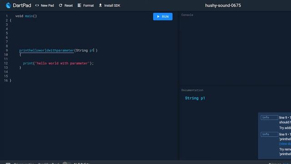291x164 pixels.
Task: Click the second info badge for line 9
Action: tap(269, 134)
